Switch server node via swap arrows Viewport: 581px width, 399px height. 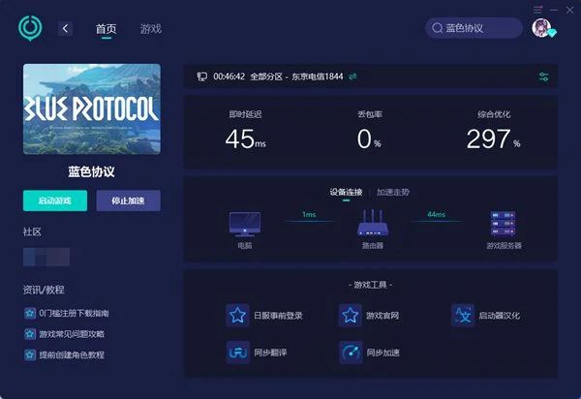tap(353, 77)
